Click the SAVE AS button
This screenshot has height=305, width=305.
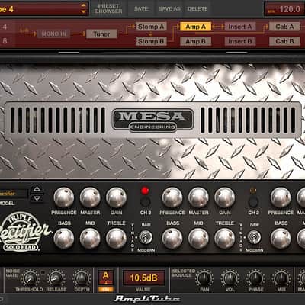pos(169,8)
